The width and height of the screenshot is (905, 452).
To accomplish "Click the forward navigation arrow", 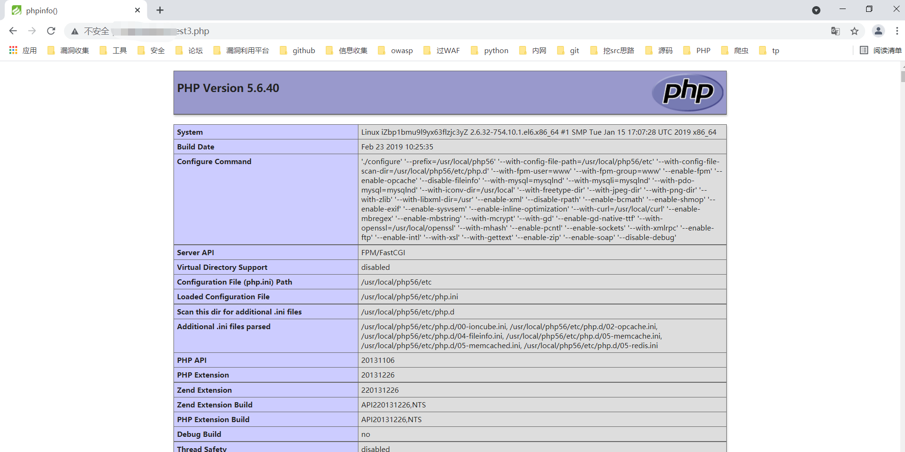I will 32,31.
